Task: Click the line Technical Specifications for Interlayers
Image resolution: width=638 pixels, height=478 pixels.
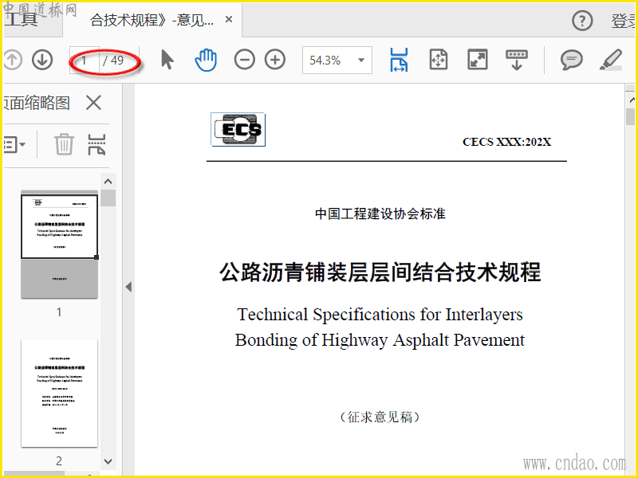Action: pyautogui.click(x=380, y=315)
